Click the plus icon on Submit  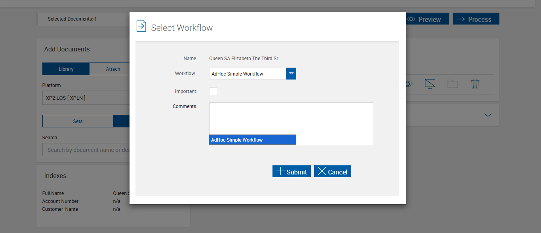click(280, 171)
